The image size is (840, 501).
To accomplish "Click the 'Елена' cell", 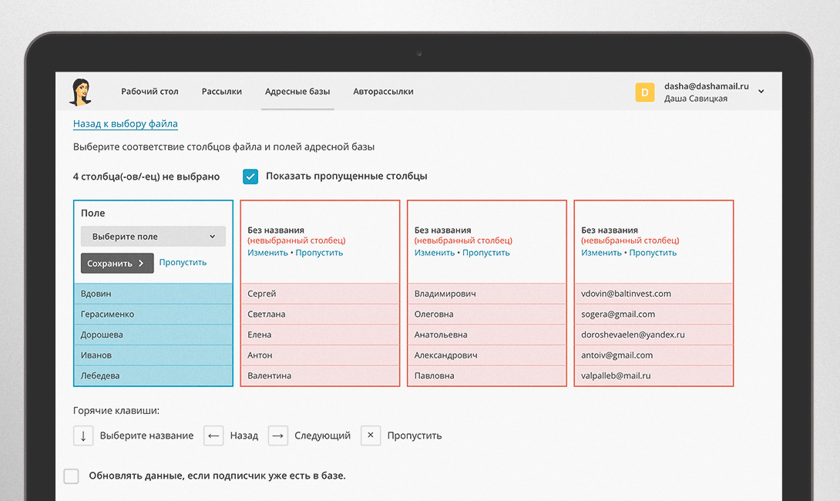I will 320,335.
